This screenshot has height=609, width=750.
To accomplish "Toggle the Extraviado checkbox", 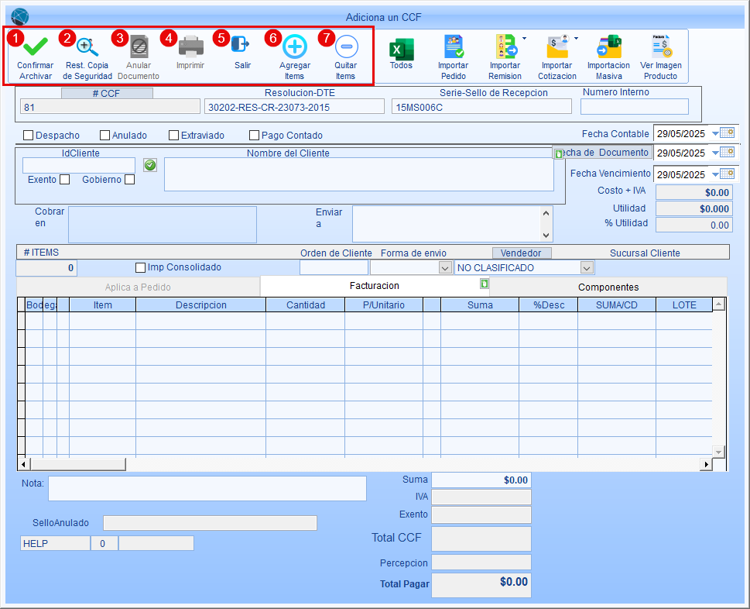I will pyautogui.click(x=173, y=136).
